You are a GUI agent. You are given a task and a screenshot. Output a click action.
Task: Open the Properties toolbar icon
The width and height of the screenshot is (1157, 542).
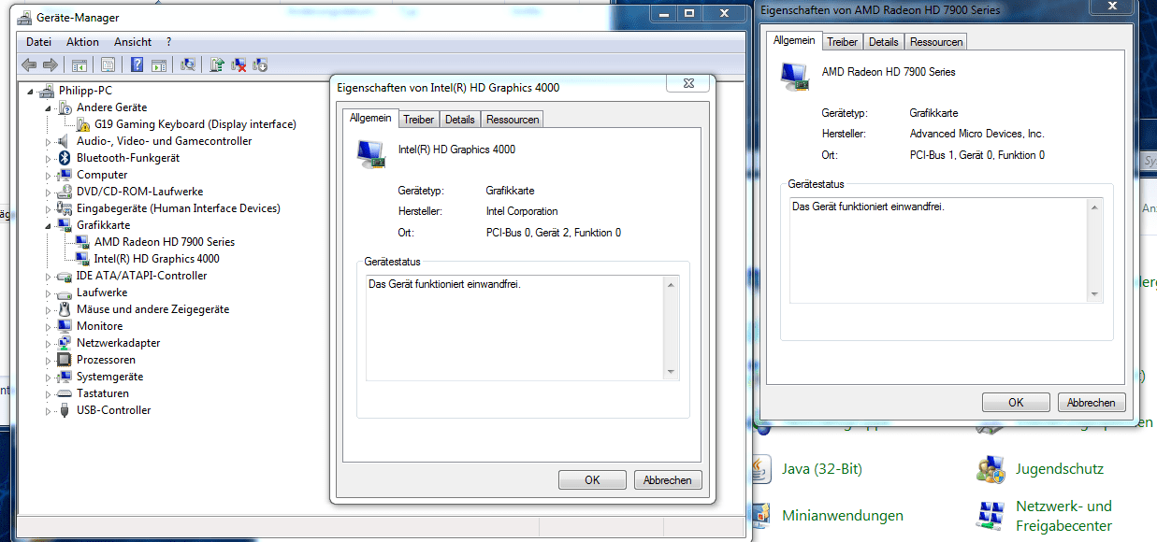[108, 64]
